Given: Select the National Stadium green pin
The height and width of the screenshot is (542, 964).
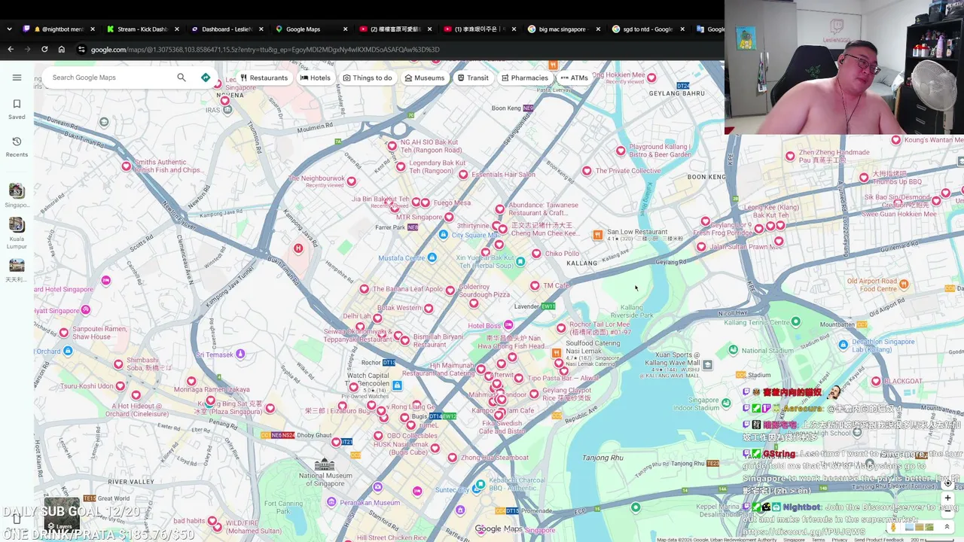Looking at the screenshot, I should pyautogui.click(x=733, y=350).
